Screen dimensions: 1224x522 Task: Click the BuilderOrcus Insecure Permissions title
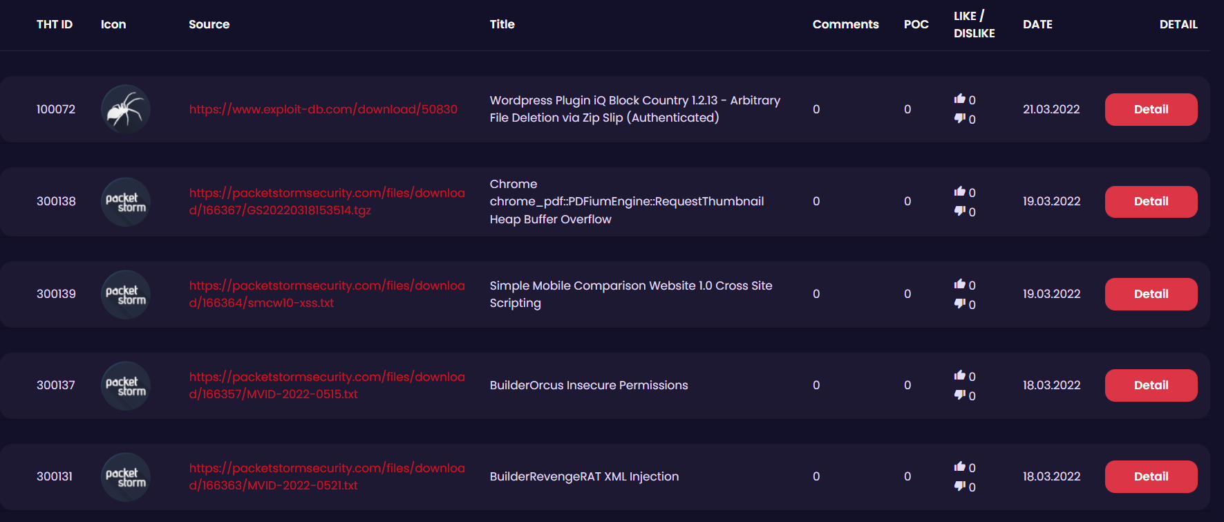(589, 385)
